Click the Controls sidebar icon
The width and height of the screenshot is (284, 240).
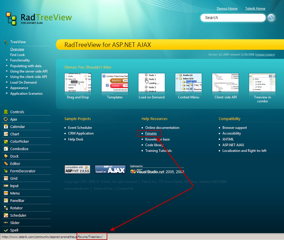[6, 112]
